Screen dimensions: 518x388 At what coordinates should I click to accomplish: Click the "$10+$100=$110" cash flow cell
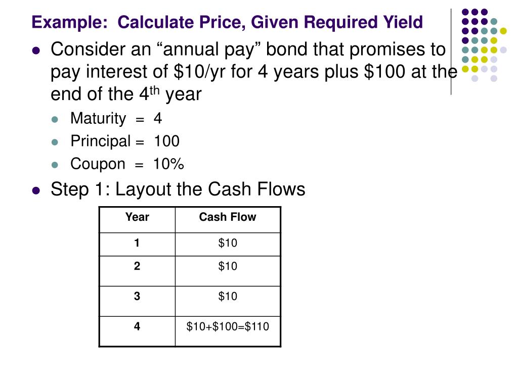point(228,327)
